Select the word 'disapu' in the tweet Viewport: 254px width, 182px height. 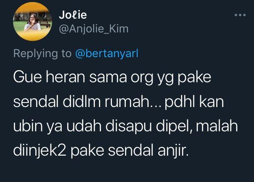click(129, 126)
